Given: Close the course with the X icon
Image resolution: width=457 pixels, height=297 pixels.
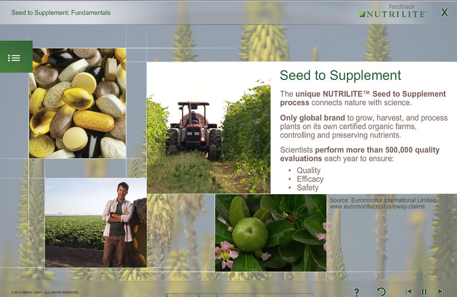Looking at the screenshot, I should click(x=444, y=13).
